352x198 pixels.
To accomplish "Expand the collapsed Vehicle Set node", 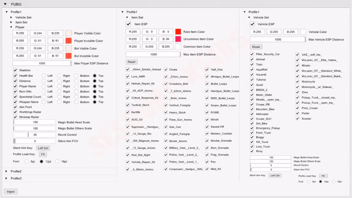I will click(11, 17).
